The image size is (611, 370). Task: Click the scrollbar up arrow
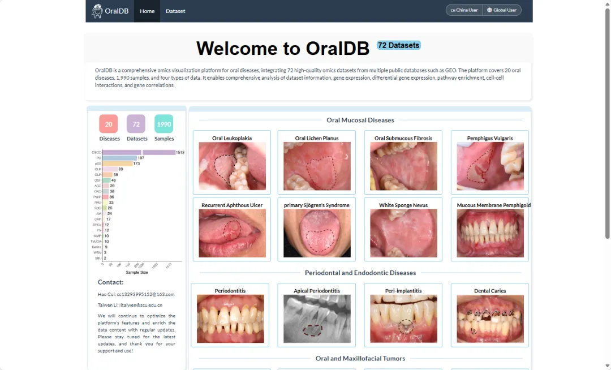click(x=607, y=3)
